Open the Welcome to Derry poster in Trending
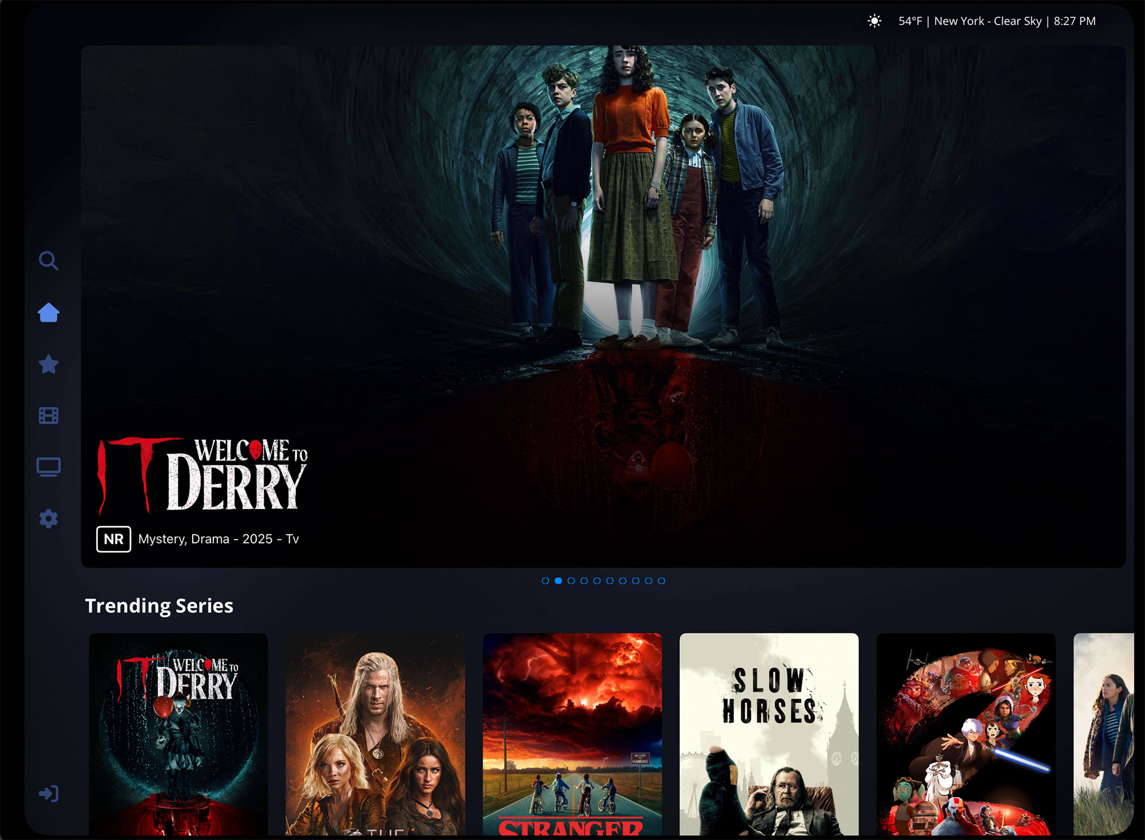 pos(178,734)
